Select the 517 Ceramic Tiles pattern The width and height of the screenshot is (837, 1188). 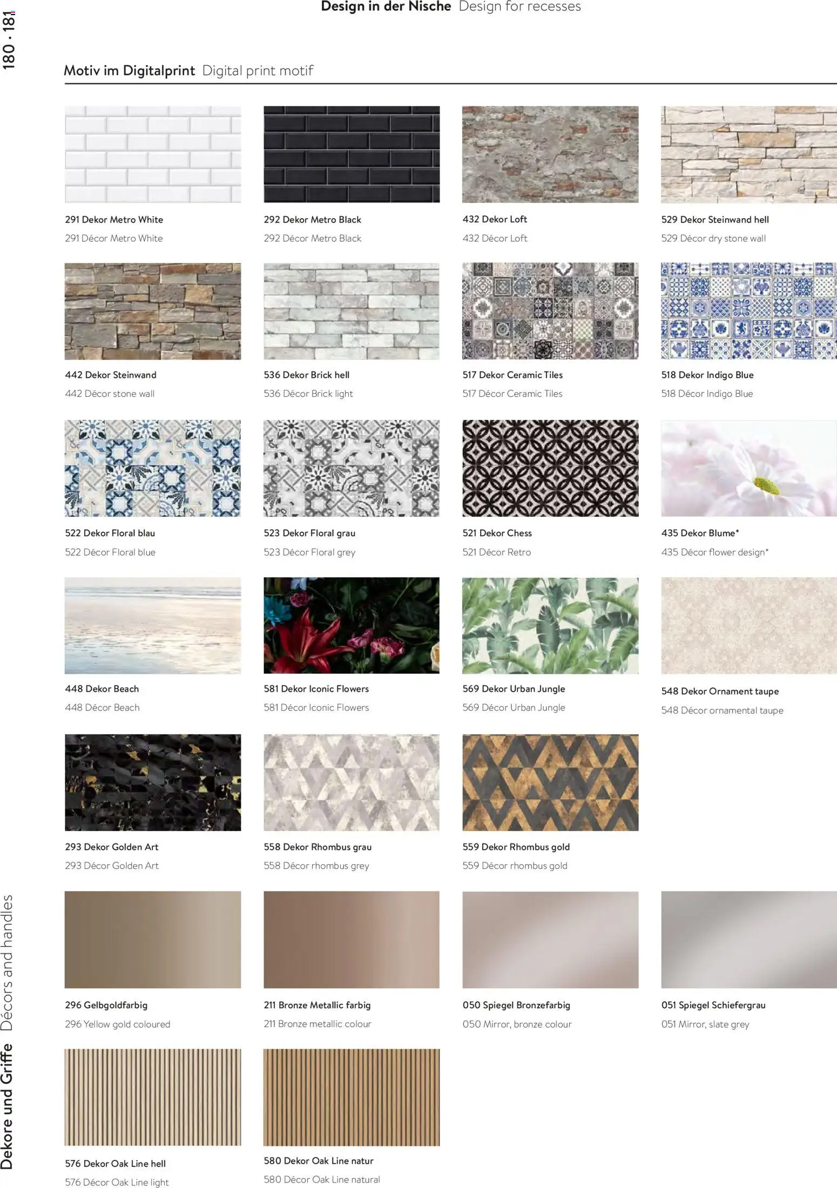coord(550,311)
